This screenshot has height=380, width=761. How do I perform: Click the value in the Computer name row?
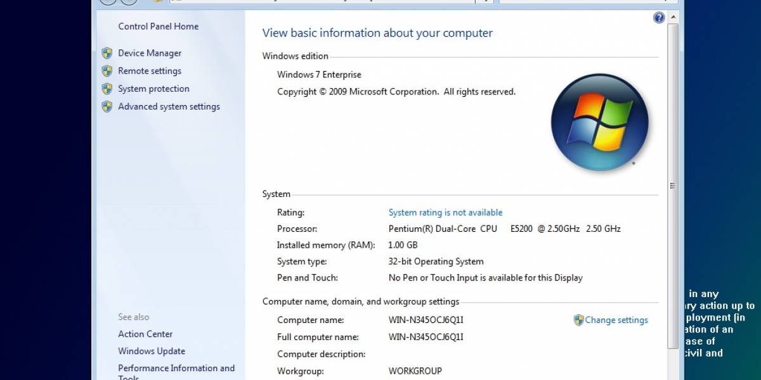click(426, 320)
